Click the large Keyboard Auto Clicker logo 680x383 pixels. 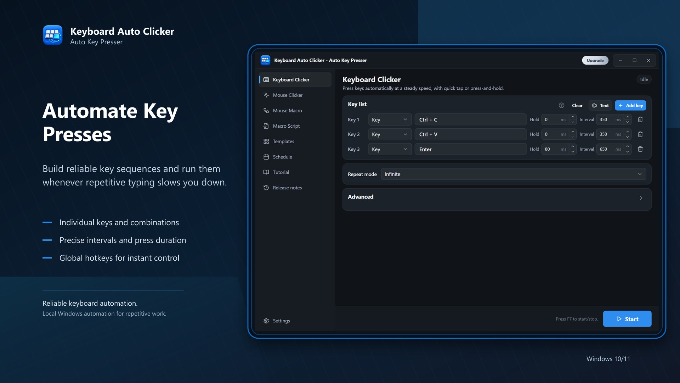coord(53,35)
